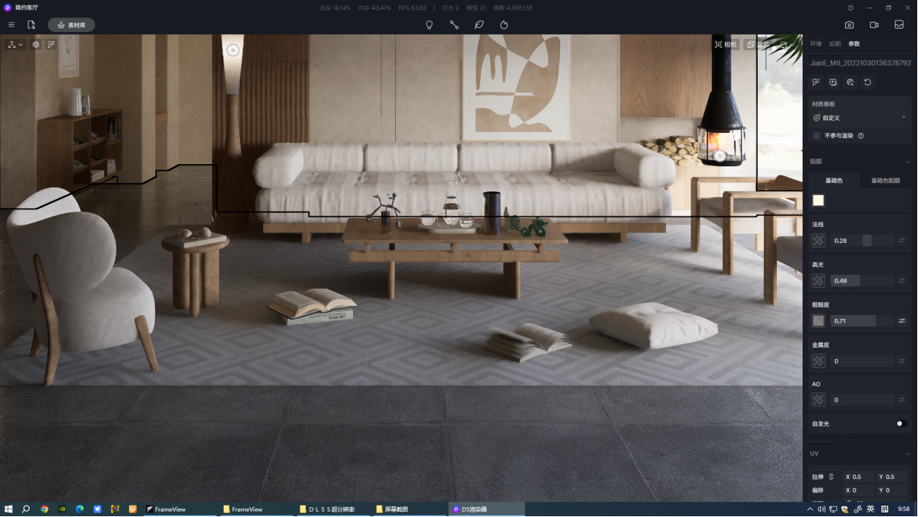This screenshot has width=918, height=517.
Task: Click the light gizmo on floor lamp
Action: [233, 50]
